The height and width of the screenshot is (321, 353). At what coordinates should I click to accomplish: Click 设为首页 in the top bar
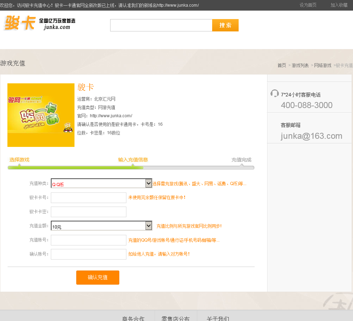308,5
